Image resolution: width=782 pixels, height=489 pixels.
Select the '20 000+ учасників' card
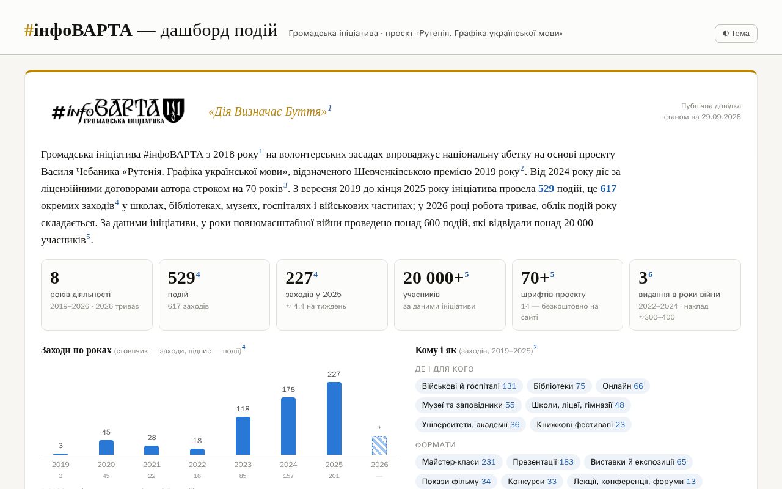(x=450, y=295)
